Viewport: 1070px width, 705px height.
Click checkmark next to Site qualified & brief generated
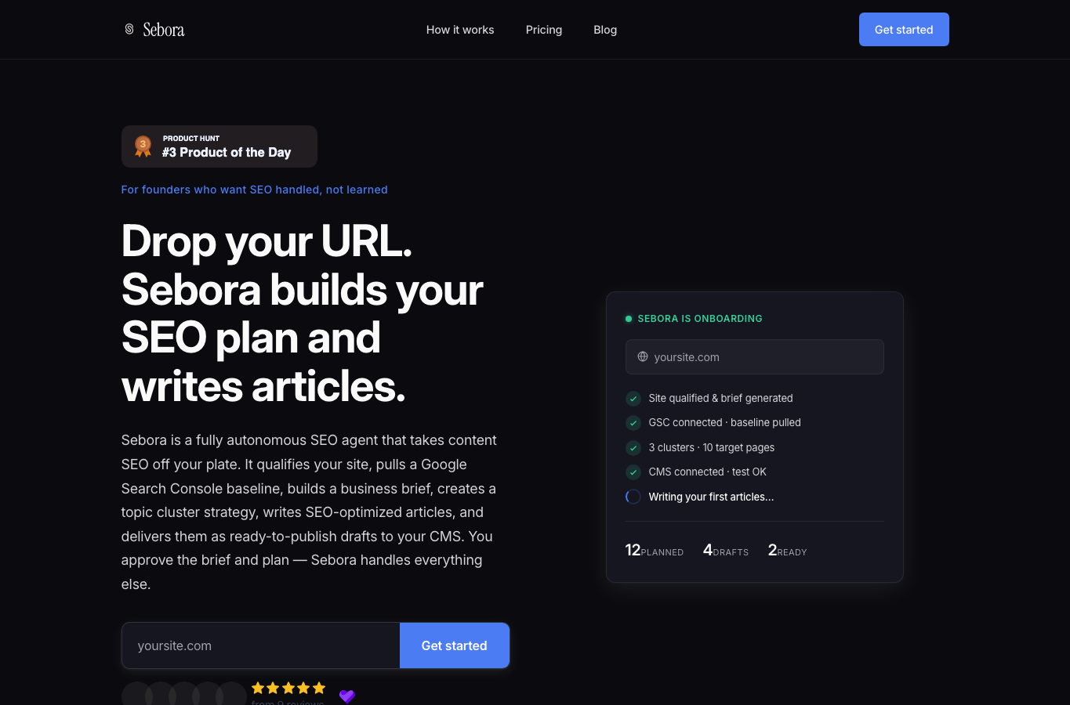pos(633,399)
